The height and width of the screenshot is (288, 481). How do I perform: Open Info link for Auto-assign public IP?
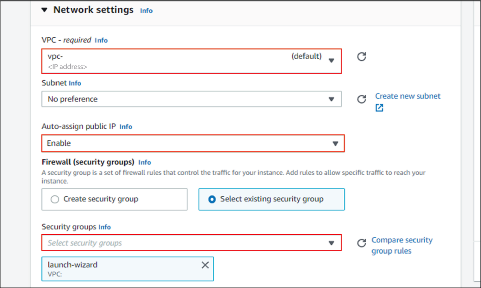[x=126, y=127]
